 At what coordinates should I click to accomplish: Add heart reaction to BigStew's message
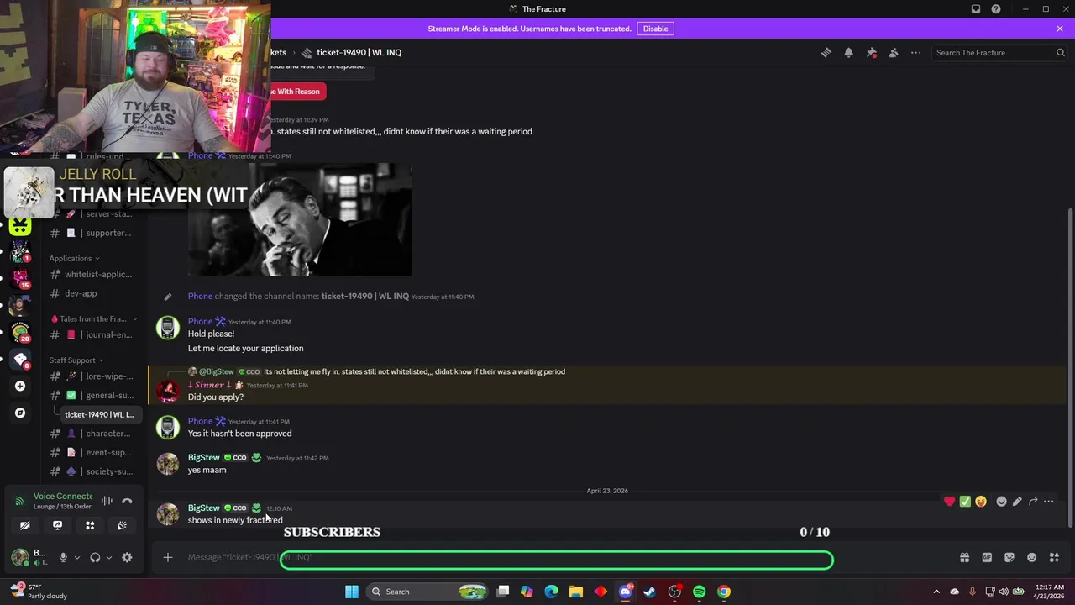949,502
